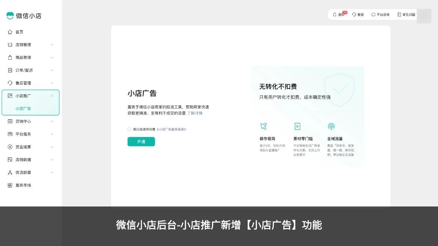
Task: Click the 小店广告 page title
Action: click(x=142, y=93)
